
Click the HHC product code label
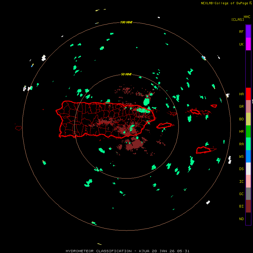coord(247,17)
